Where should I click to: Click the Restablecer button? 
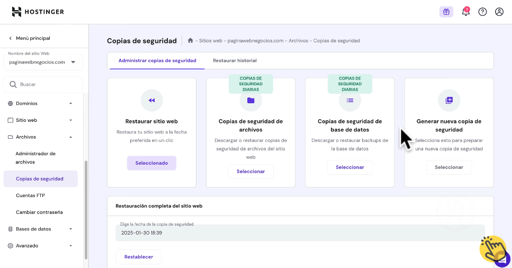pos(139,257)
